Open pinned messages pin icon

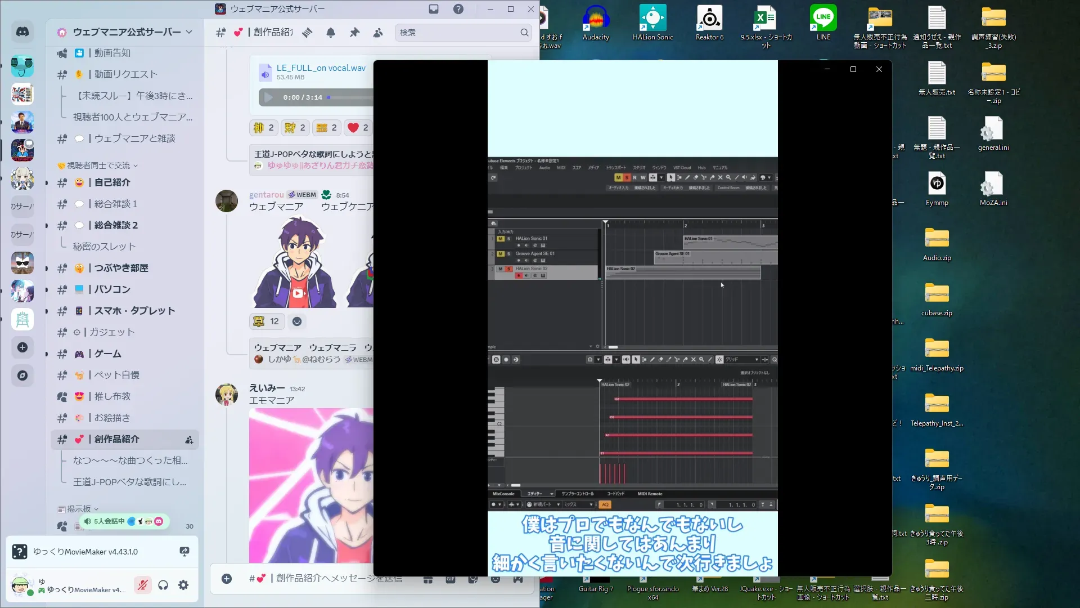click(x=354, y=33)
